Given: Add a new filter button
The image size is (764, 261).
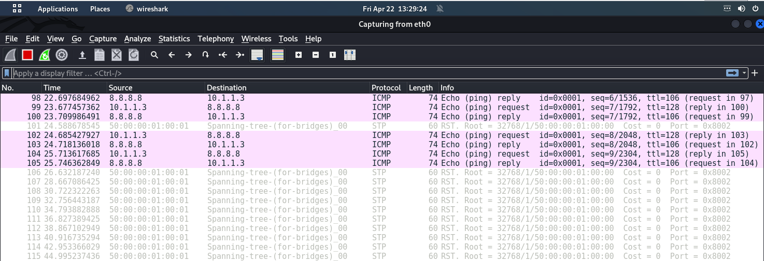Looking at the screenshot, I should point(755,73).
